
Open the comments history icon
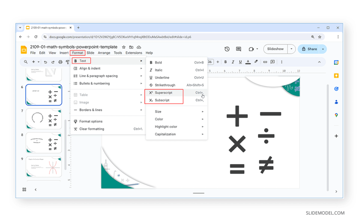click(239, 49)
